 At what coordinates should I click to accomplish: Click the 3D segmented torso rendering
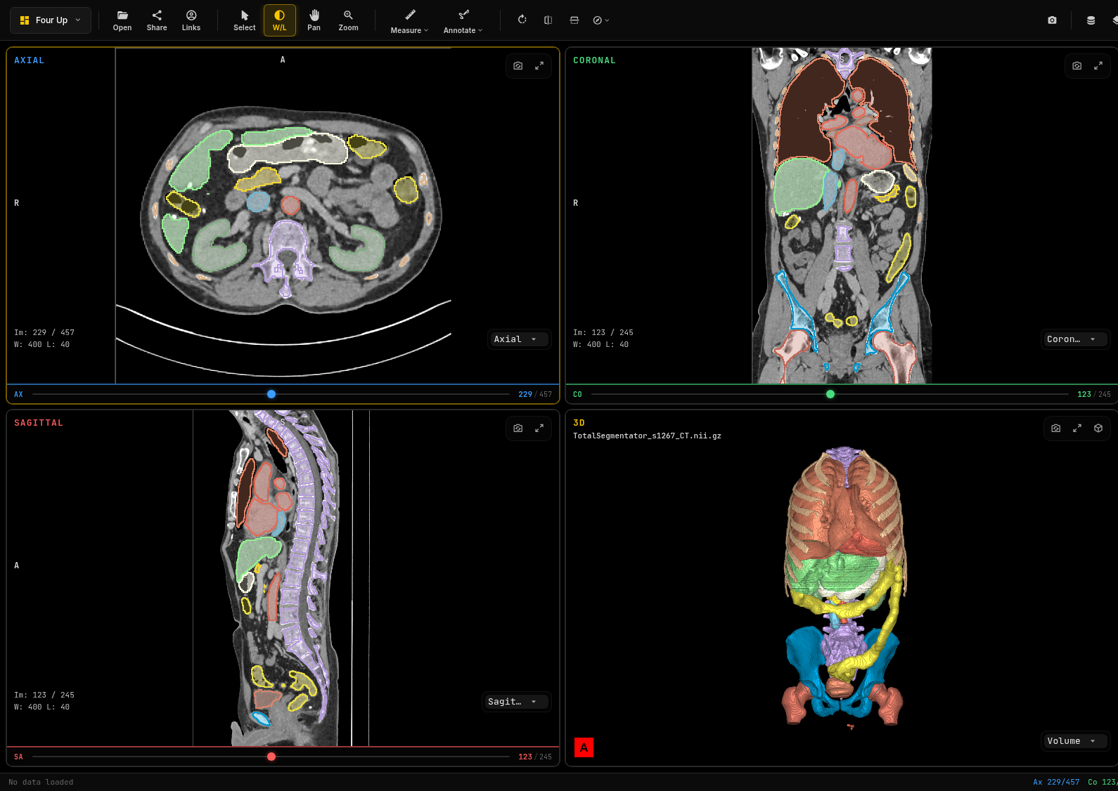(x=844, y=587)
